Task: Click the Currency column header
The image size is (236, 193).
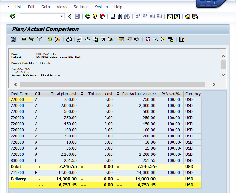Action: (x=192, y=94)
